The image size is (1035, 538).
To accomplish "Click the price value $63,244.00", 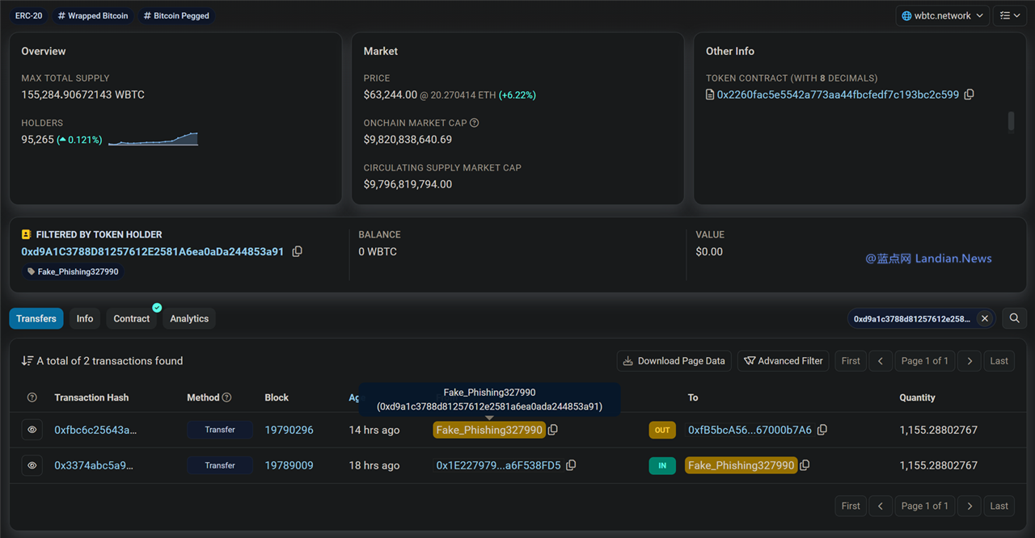I will [391, 95].
